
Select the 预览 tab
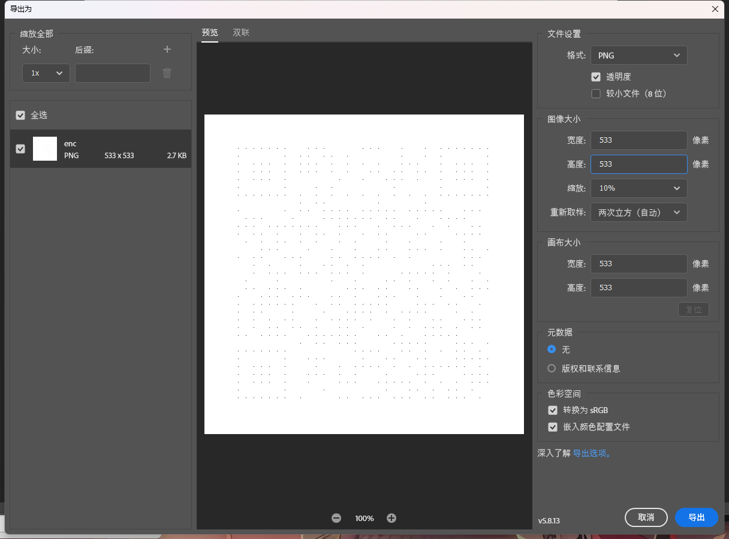(210, 33)
